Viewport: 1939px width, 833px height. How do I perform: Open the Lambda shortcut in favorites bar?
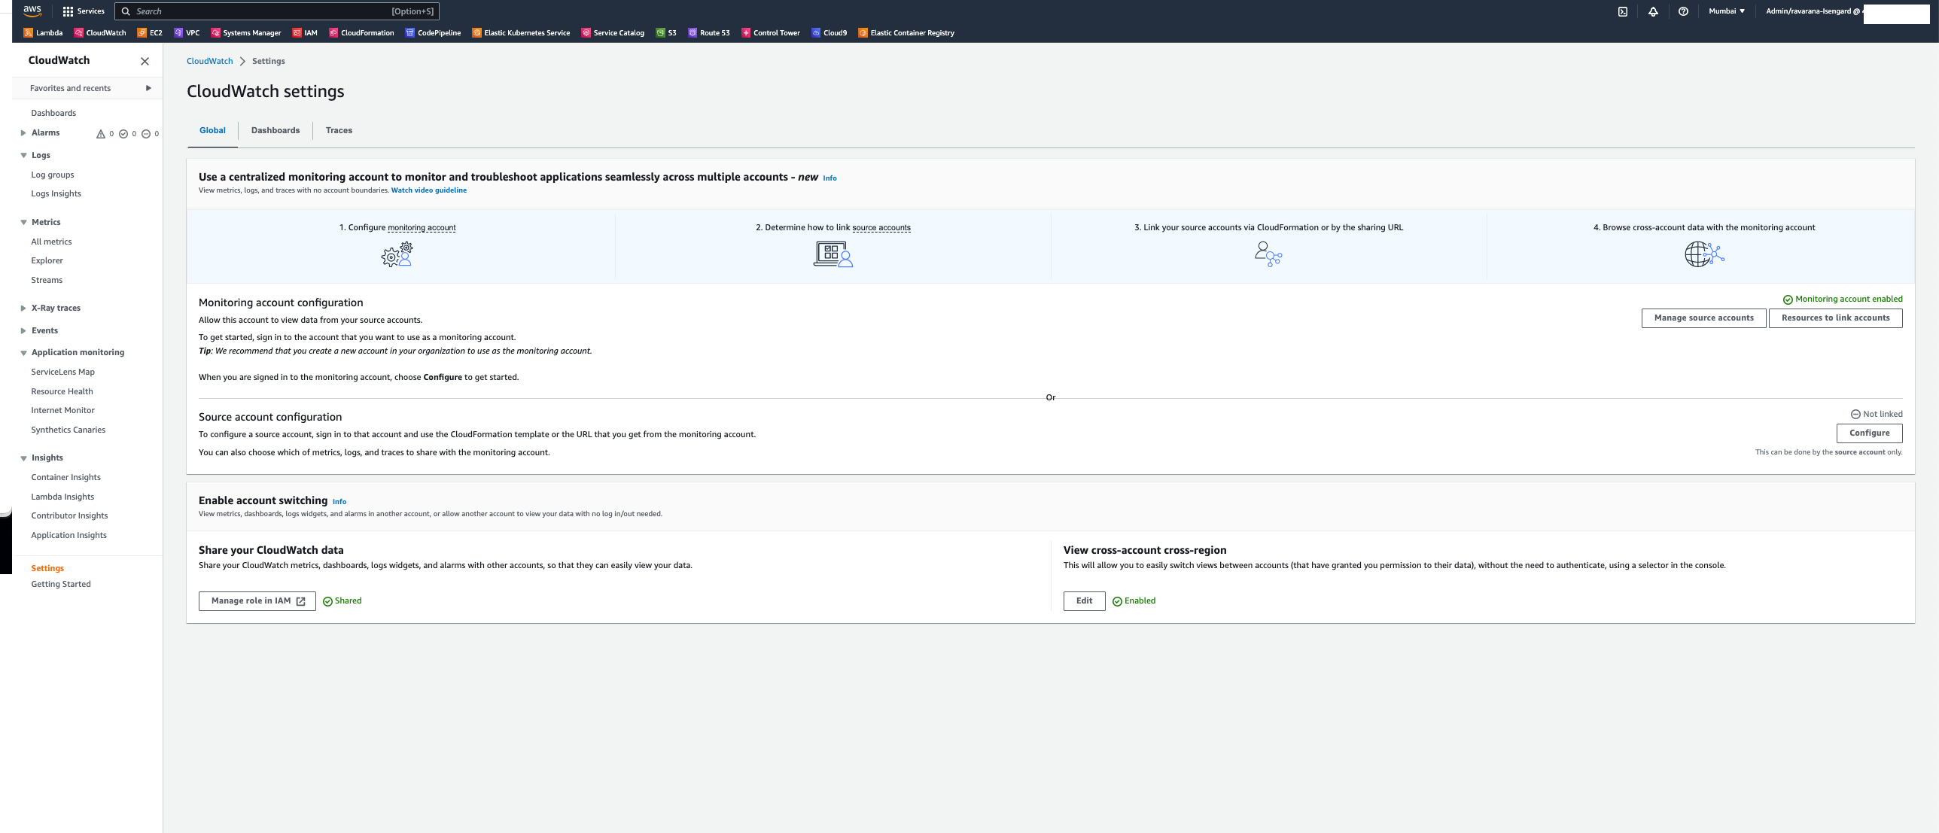pos(43,32)
